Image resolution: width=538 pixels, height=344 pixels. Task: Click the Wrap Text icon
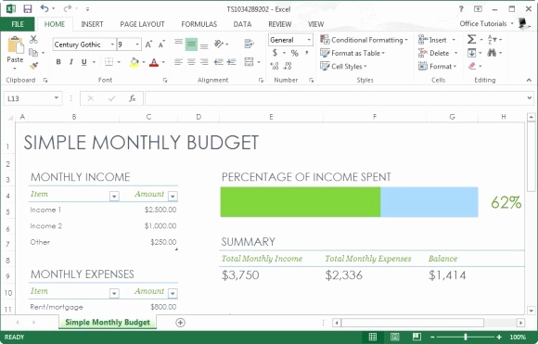coord(250,44)
